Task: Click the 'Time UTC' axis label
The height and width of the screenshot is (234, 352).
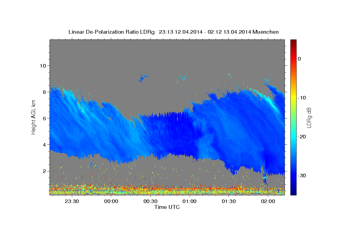Action: point(167,207)
